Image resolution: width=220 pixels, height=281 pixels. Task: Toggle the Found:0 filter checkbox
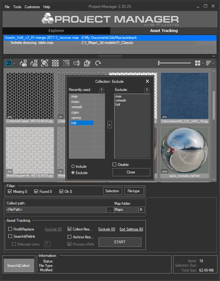pyautogui.click(x=36, y=192)
